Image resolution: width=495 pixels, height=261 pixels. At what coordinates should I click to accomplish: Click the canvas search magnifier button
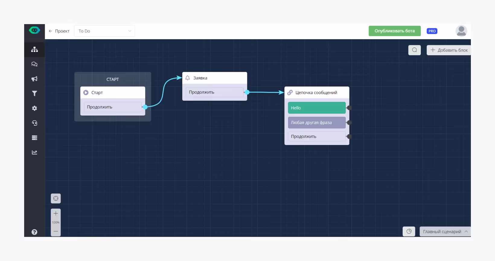(414, 50)
